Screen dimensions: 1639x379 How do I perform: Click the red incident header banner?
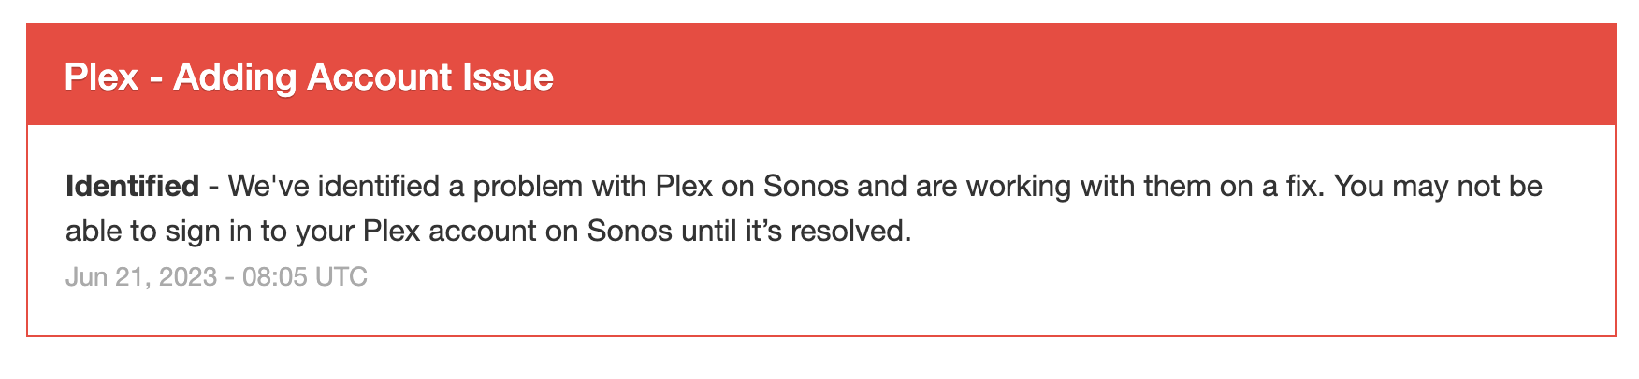[820, 75]
